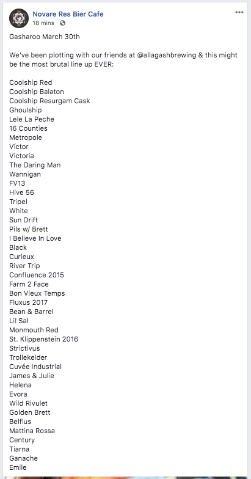The image size is (251, 479).
Task: Click the 'Coolship Resurgam Cask' list entry
Action: [x=50, y=101]
